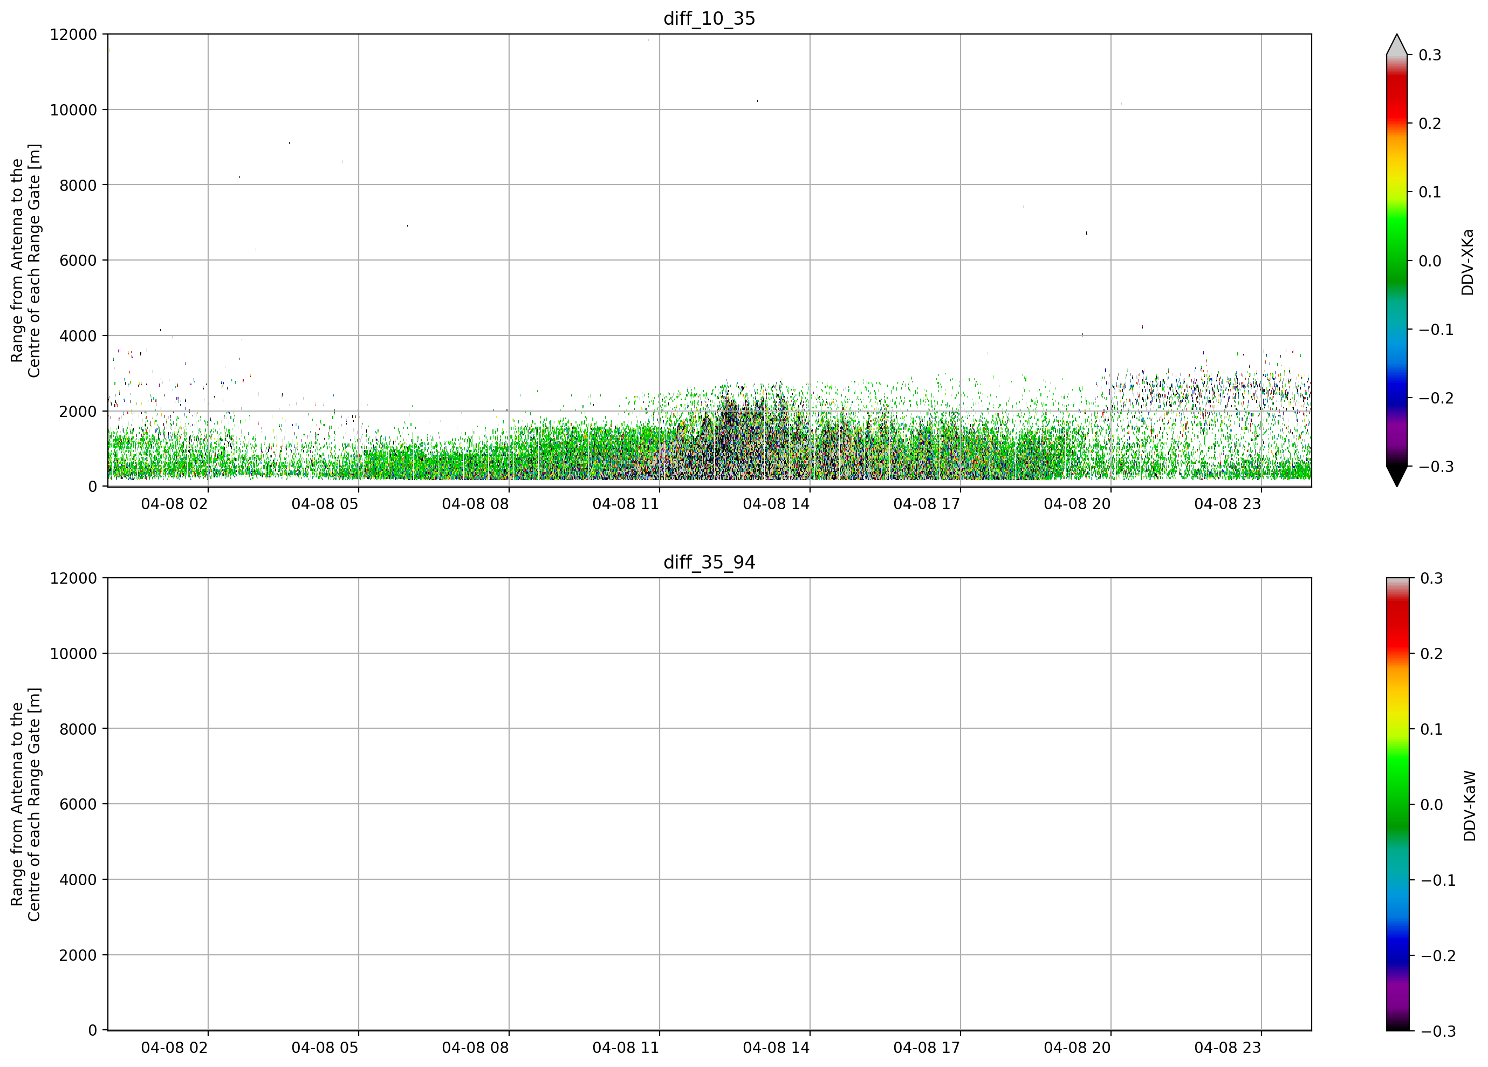Click the 0.2 tick on DDV-XKa colorbar

pos(1430,124)
